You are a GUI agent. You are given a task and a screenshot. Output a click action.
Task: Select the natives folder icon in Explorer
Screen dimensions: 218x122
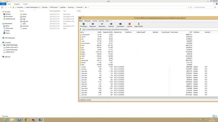[x=21, y=14]
